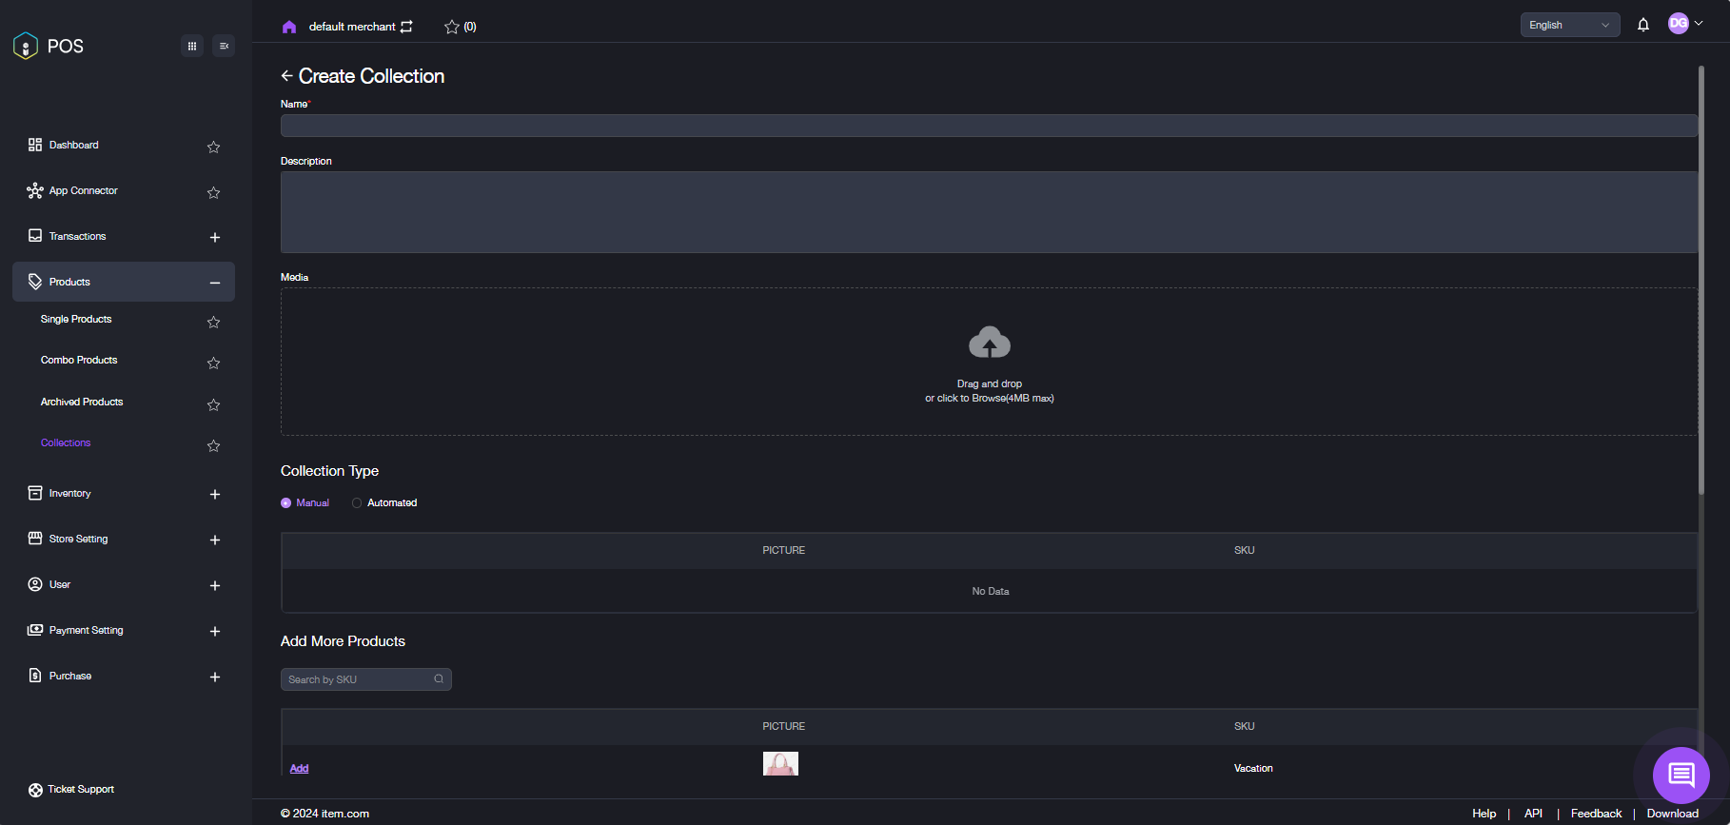The width and height of the screenshot is (1730, 825).
Task: Collapse the Products menu section
Action: (215, 283)
